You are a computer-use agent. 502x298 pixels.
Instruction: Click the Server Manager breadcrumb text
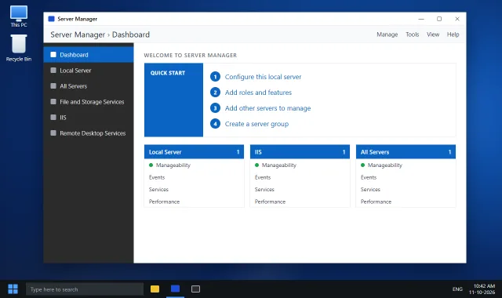(78, 35)
